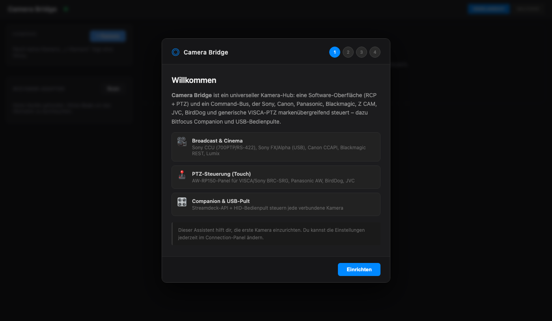Select wizard step 4 indicator
552x321 pixels.
pyautogui.click(x=375, y=52)
